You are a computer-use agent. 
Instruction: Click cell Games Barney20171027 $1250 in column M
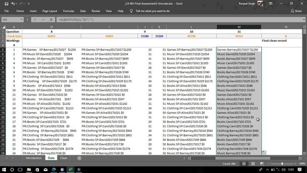239,49
